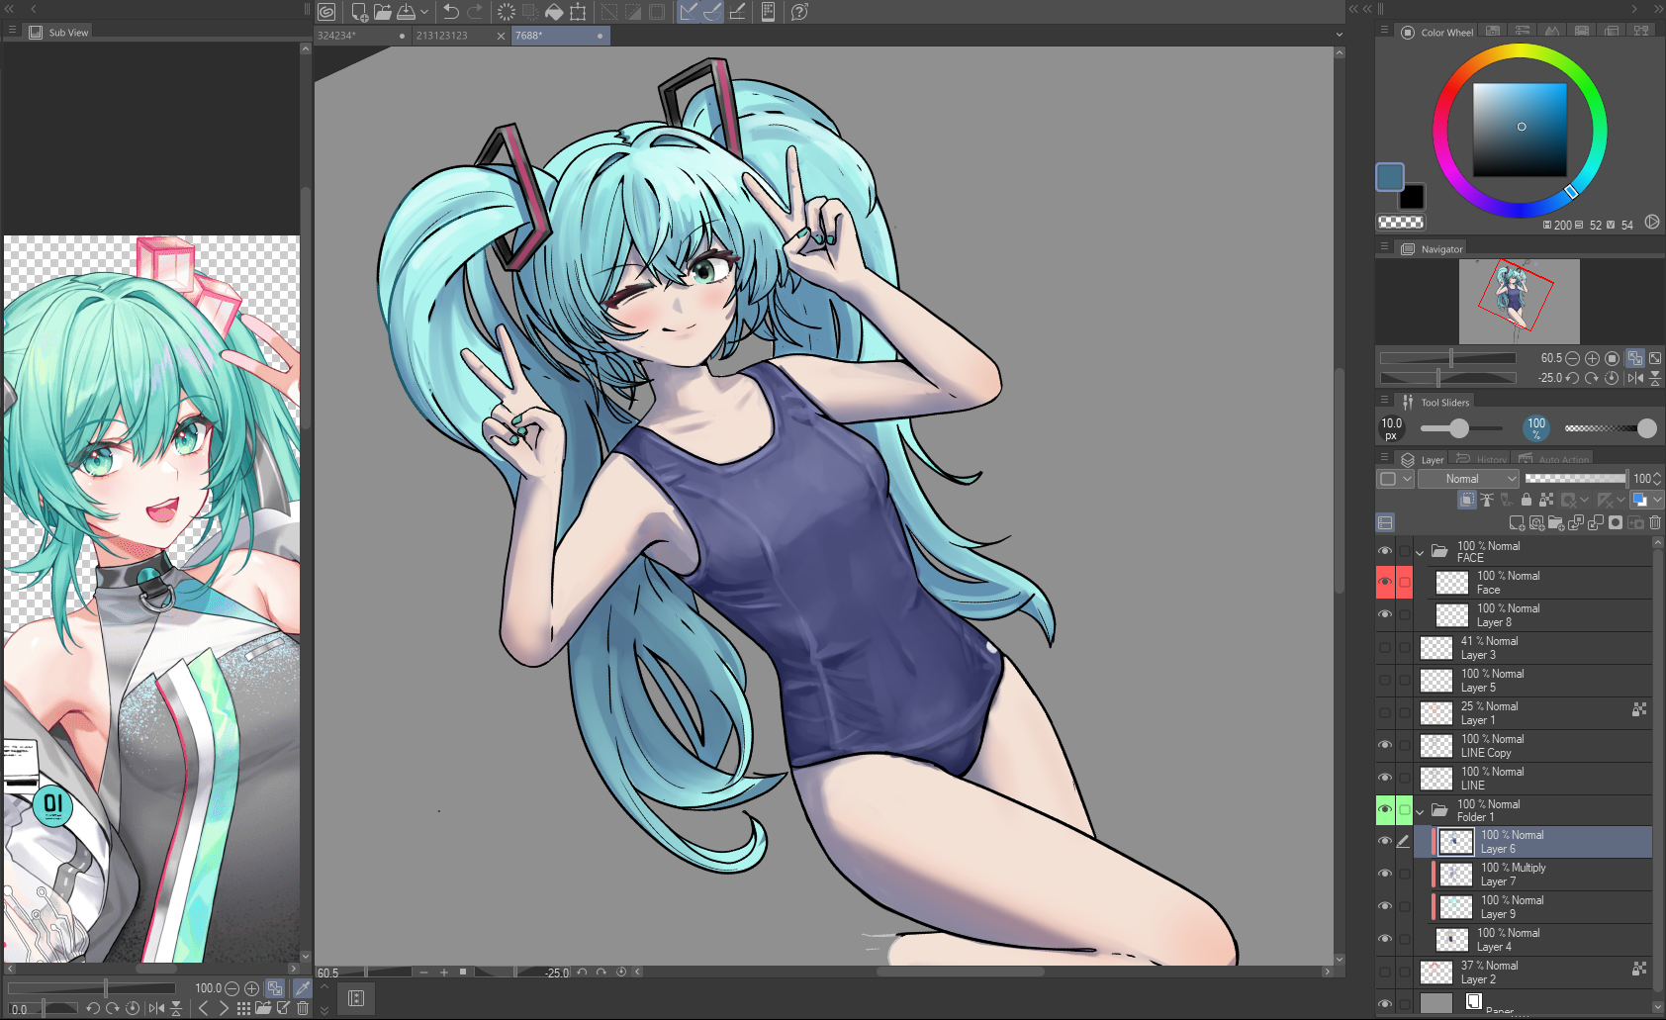Transfer to lower layer icon

pos(1576,522)
